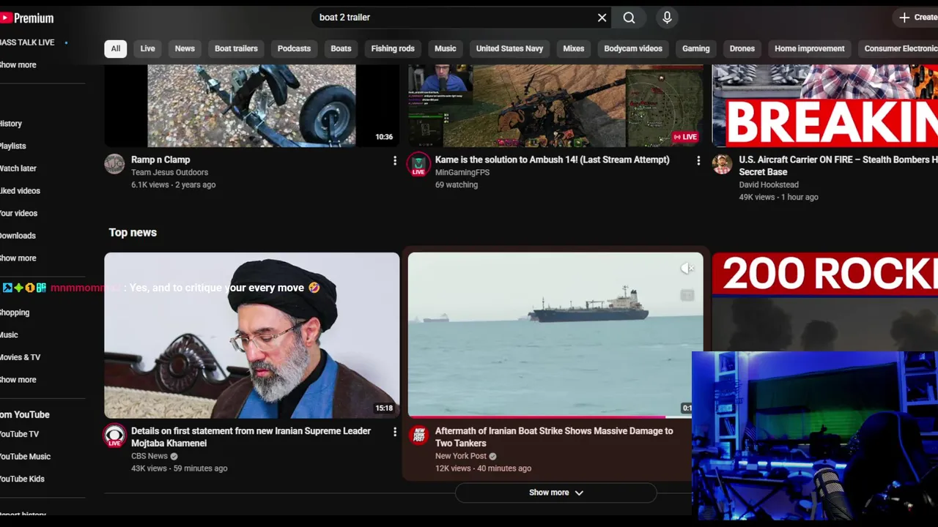Open CBS News live channel avatar
The width and height of the screenshot is (938, 527).
114,436
